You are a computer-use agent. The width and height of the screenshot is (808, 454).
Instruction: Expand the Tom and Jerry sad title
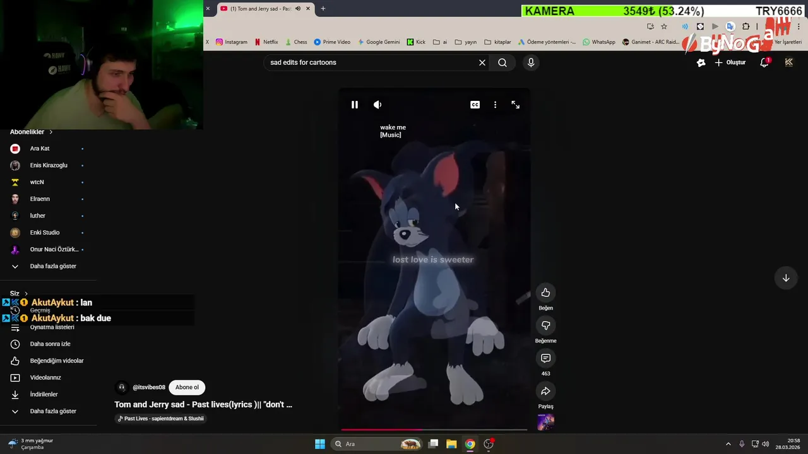coord(203,404)
